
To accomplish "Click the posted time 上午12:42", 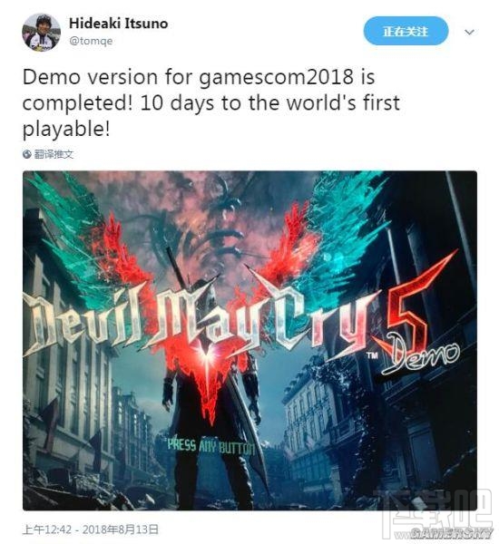I will 47,529.
